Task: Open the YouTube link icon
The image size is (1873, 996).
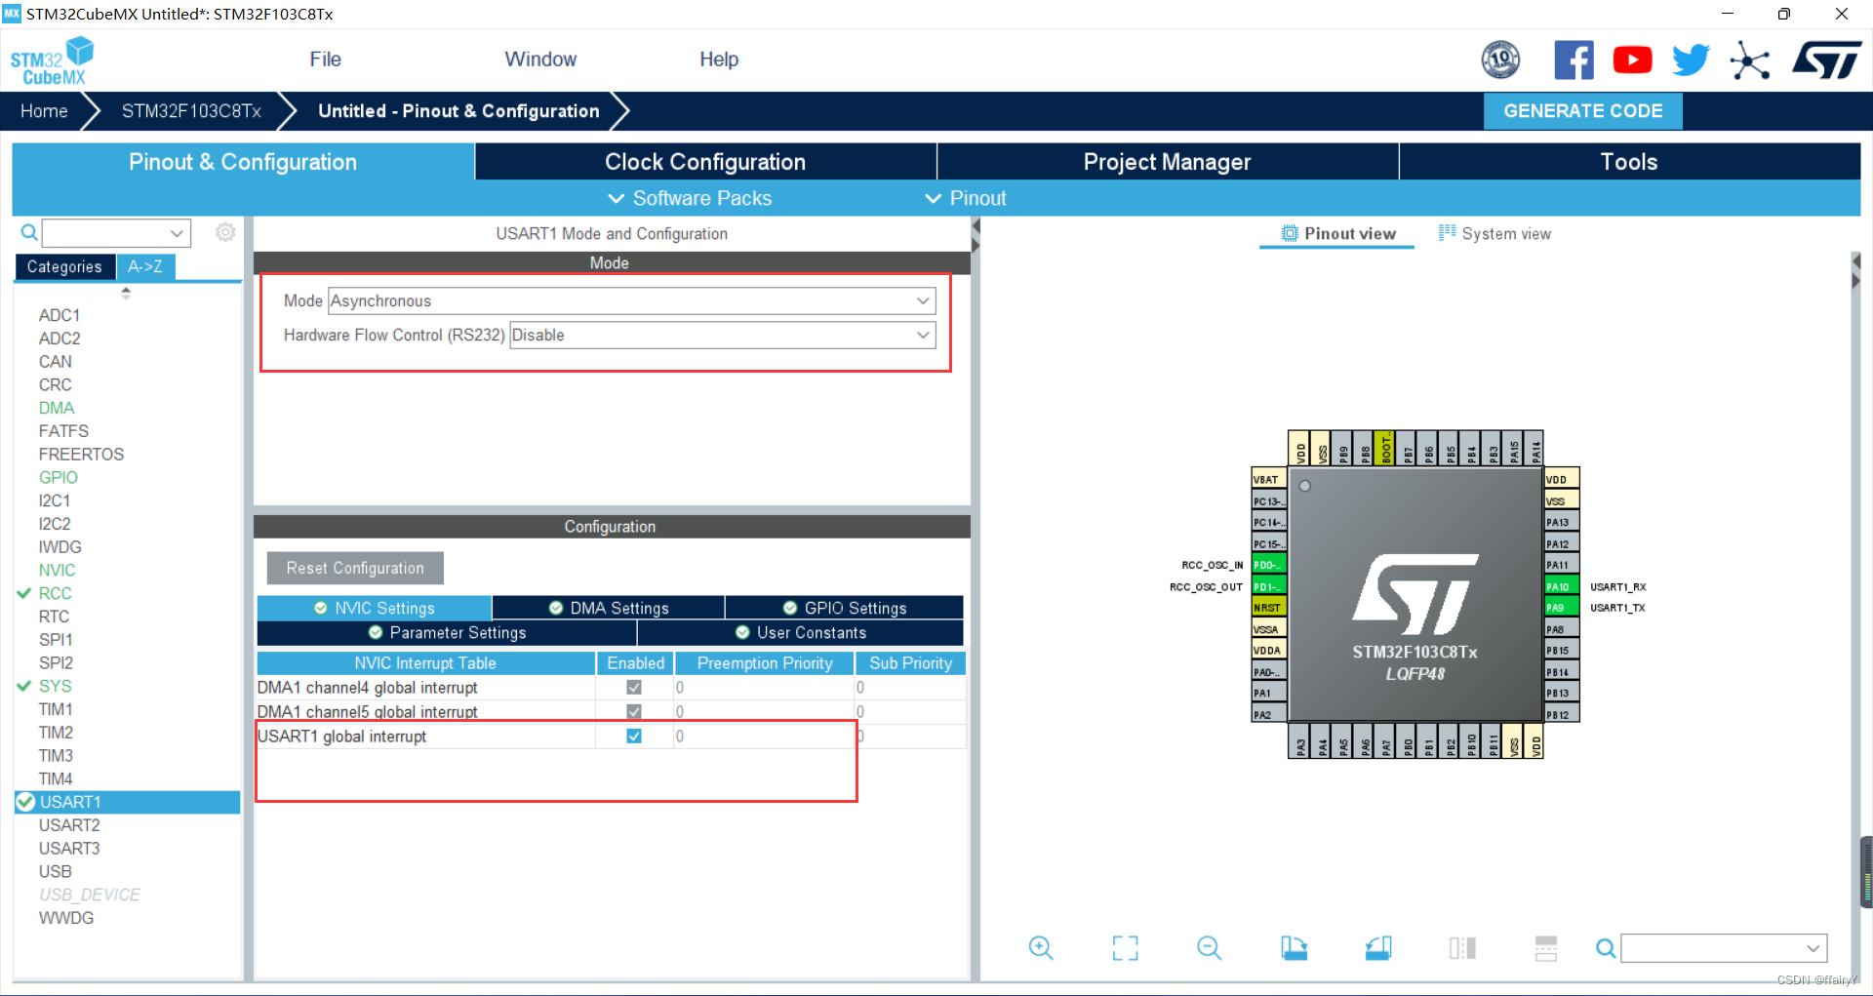Action: pos(1632,60)
